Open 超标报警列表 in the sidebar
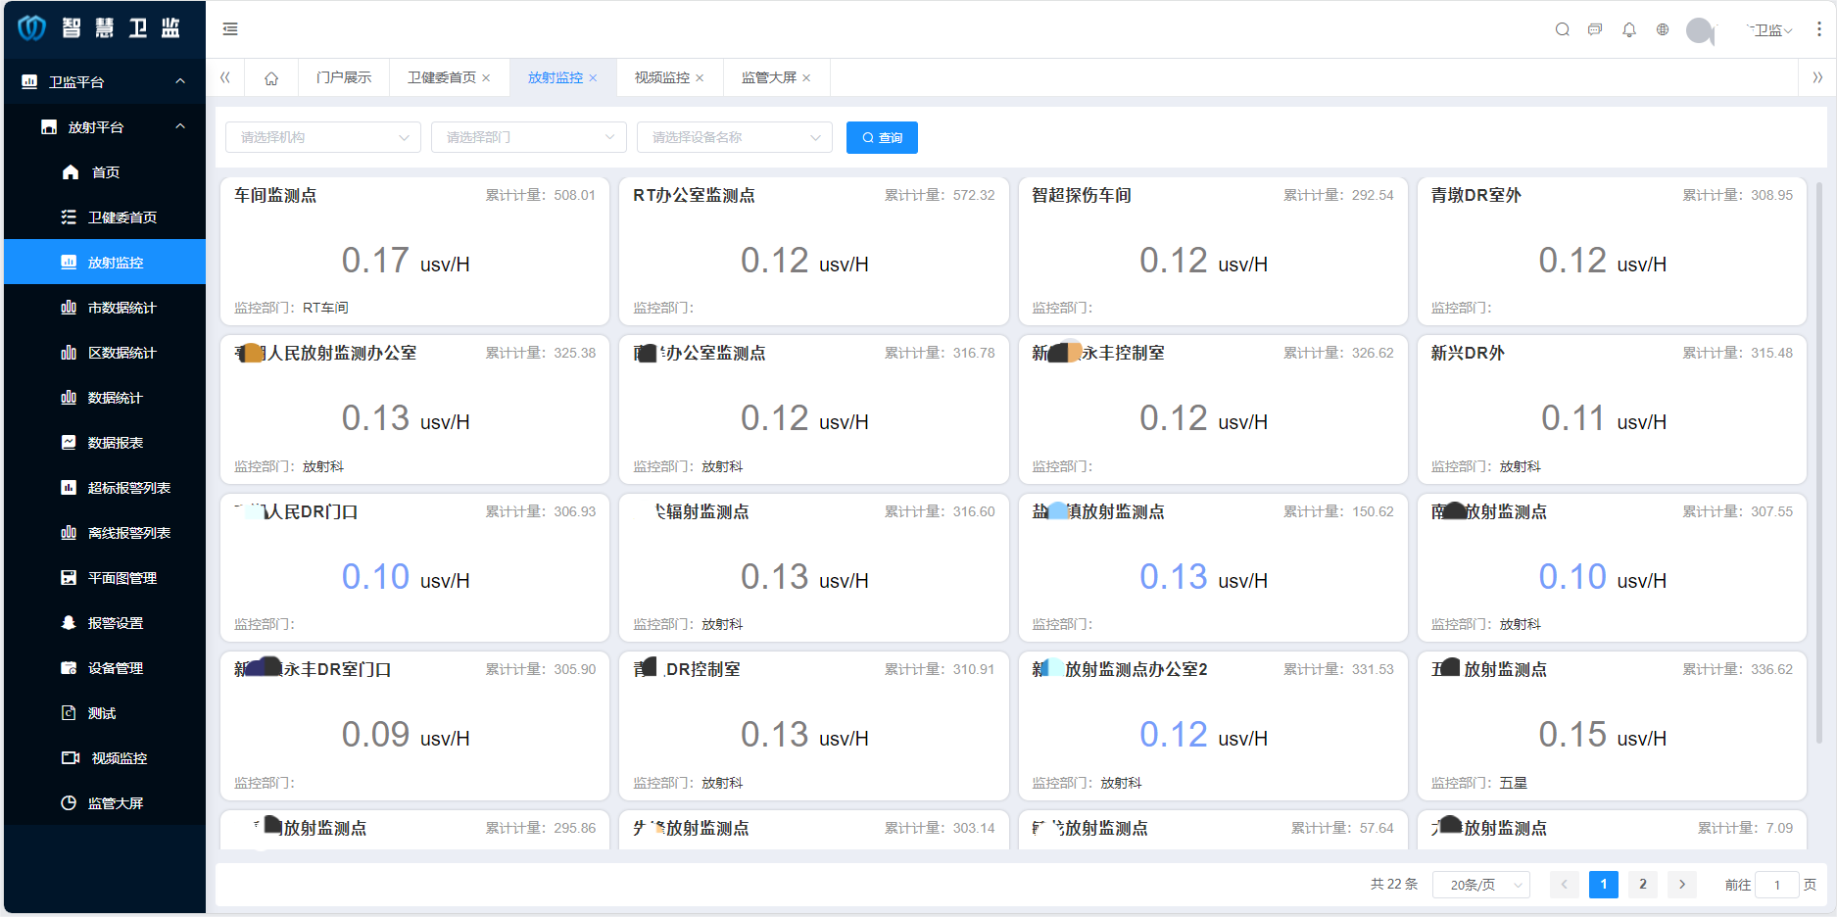Image resolution: width=1837 pixels, height=917 pixels. click(x=105, y=488)
